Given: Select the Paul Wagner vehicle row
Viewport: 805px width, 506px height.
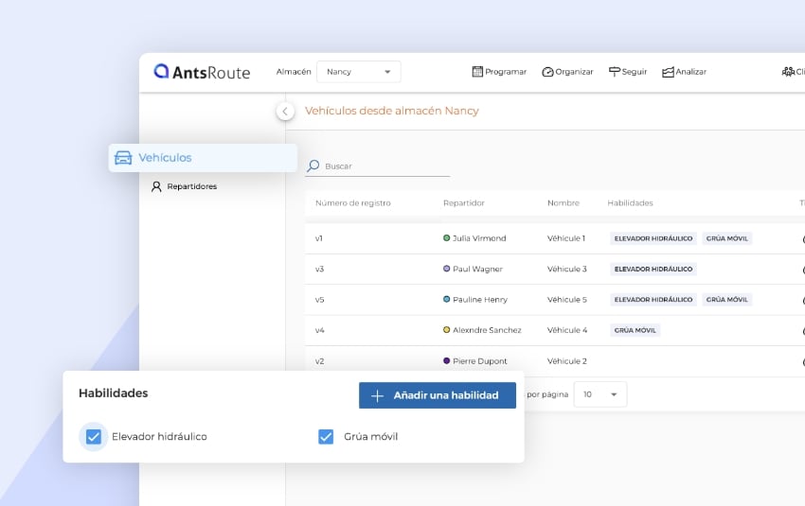Looking at the screenshot, I should (x=530, y=270).
